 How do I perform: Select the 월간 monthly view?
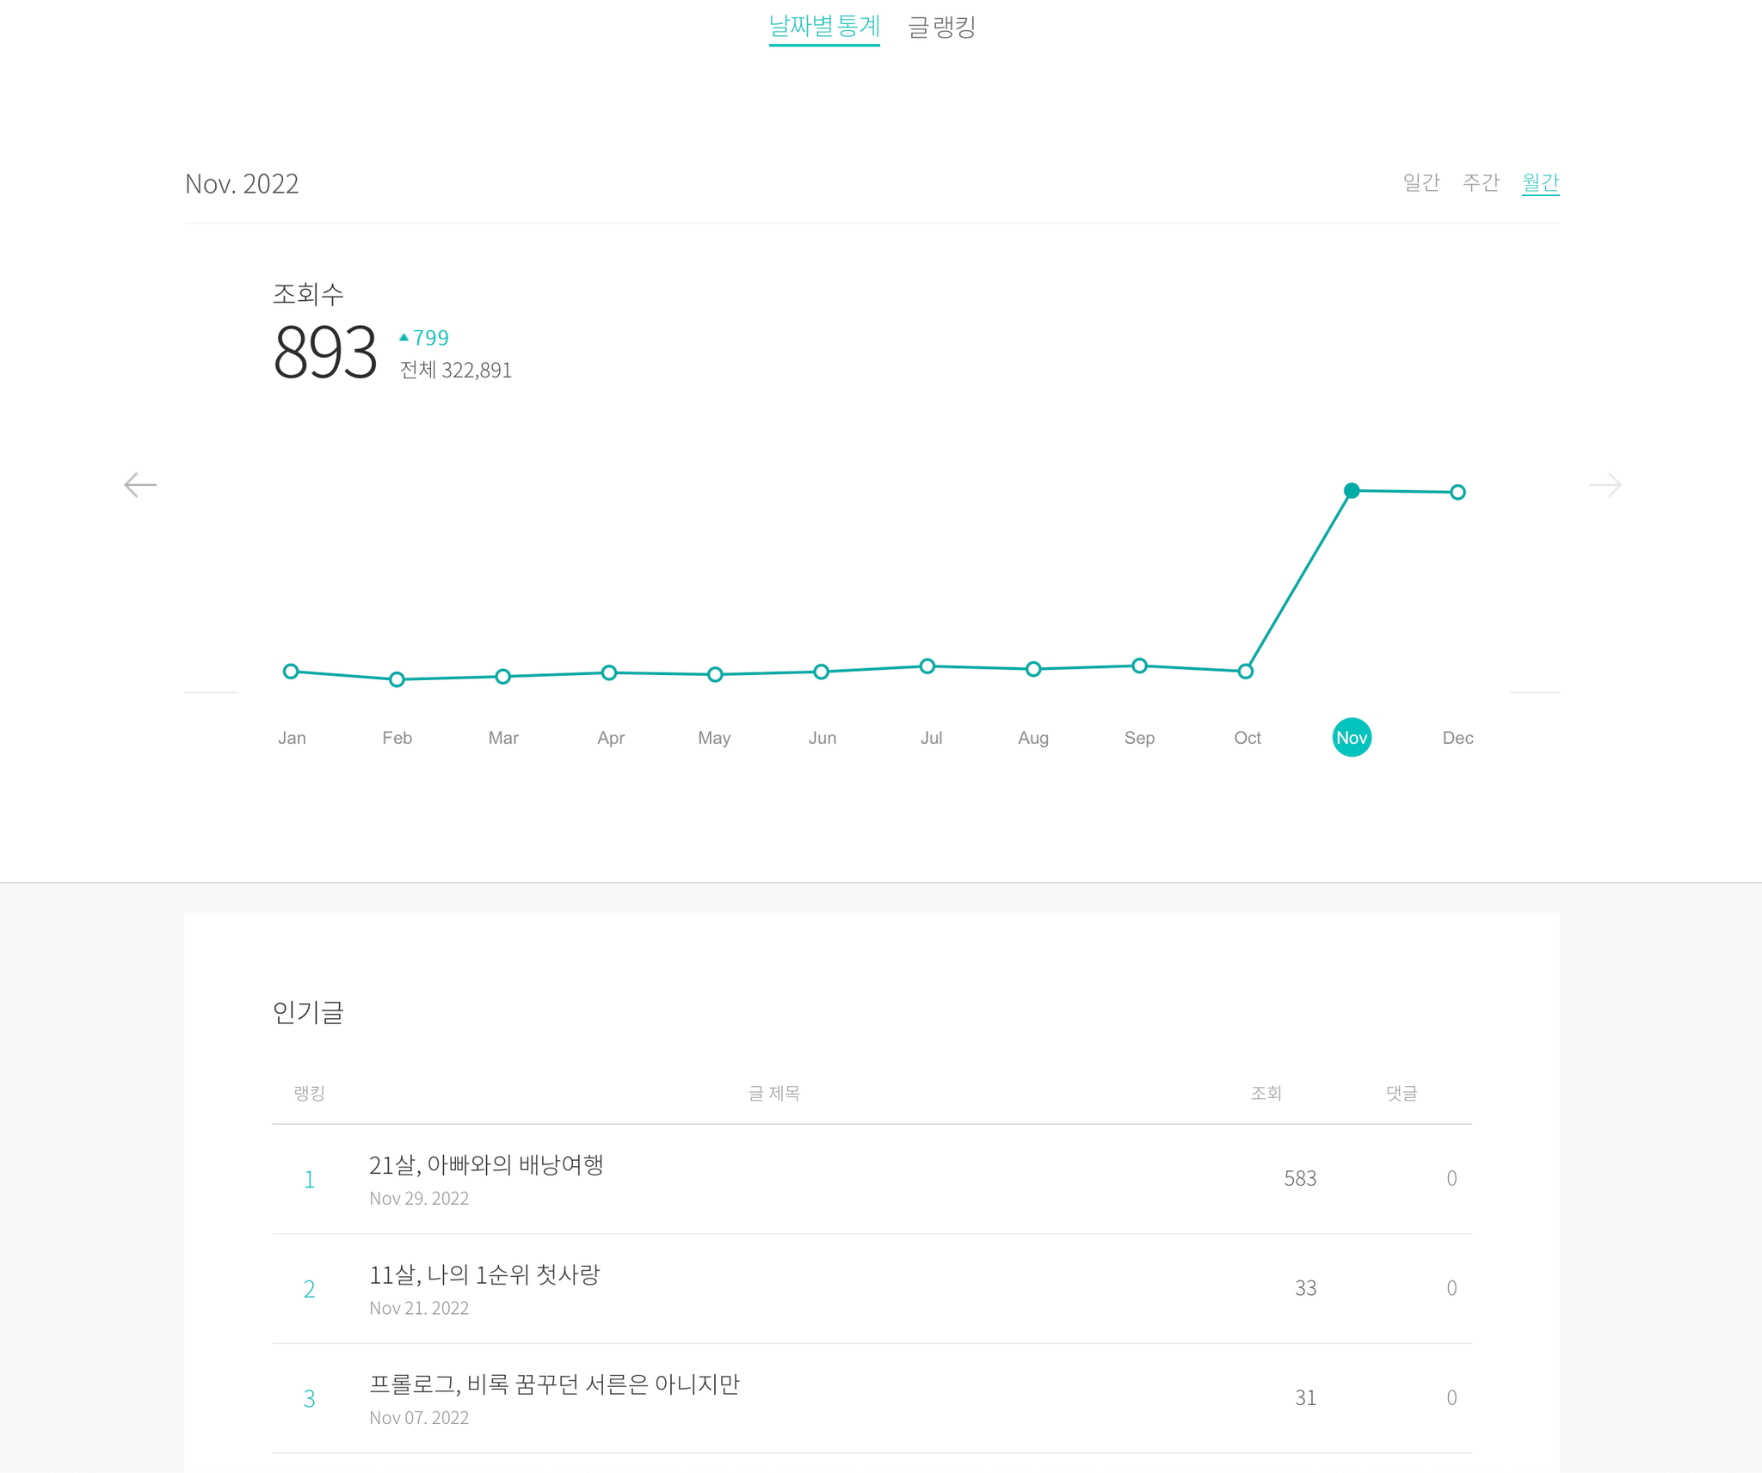click(x=1540, y=182)
